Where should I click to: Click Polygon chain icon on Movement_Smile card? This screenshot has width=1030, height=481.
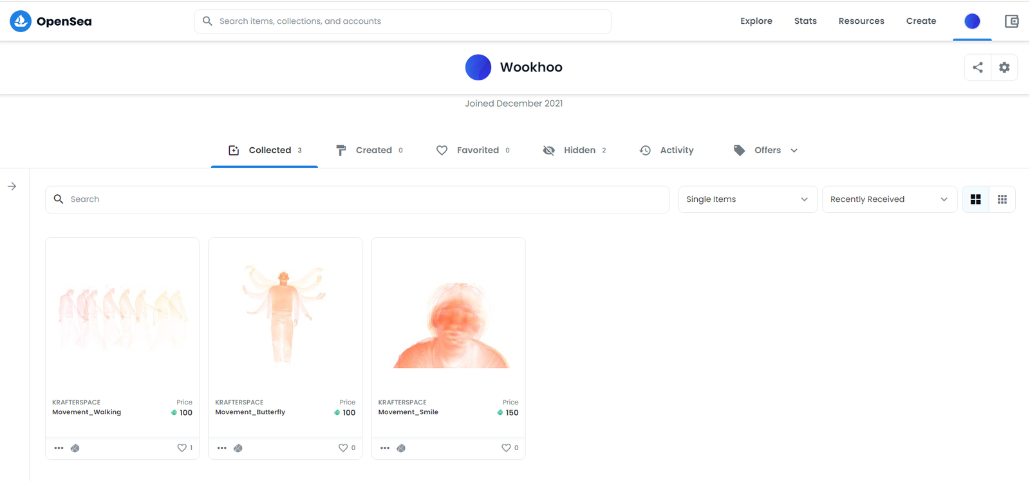400,448
